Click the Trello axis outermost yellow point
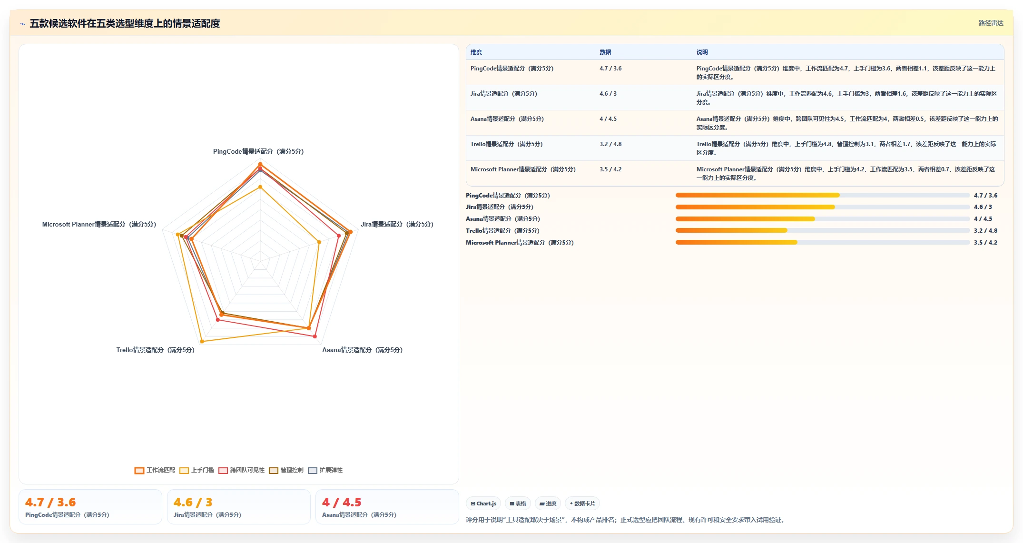Screen dimensions: 1023x543 point(202,341)
